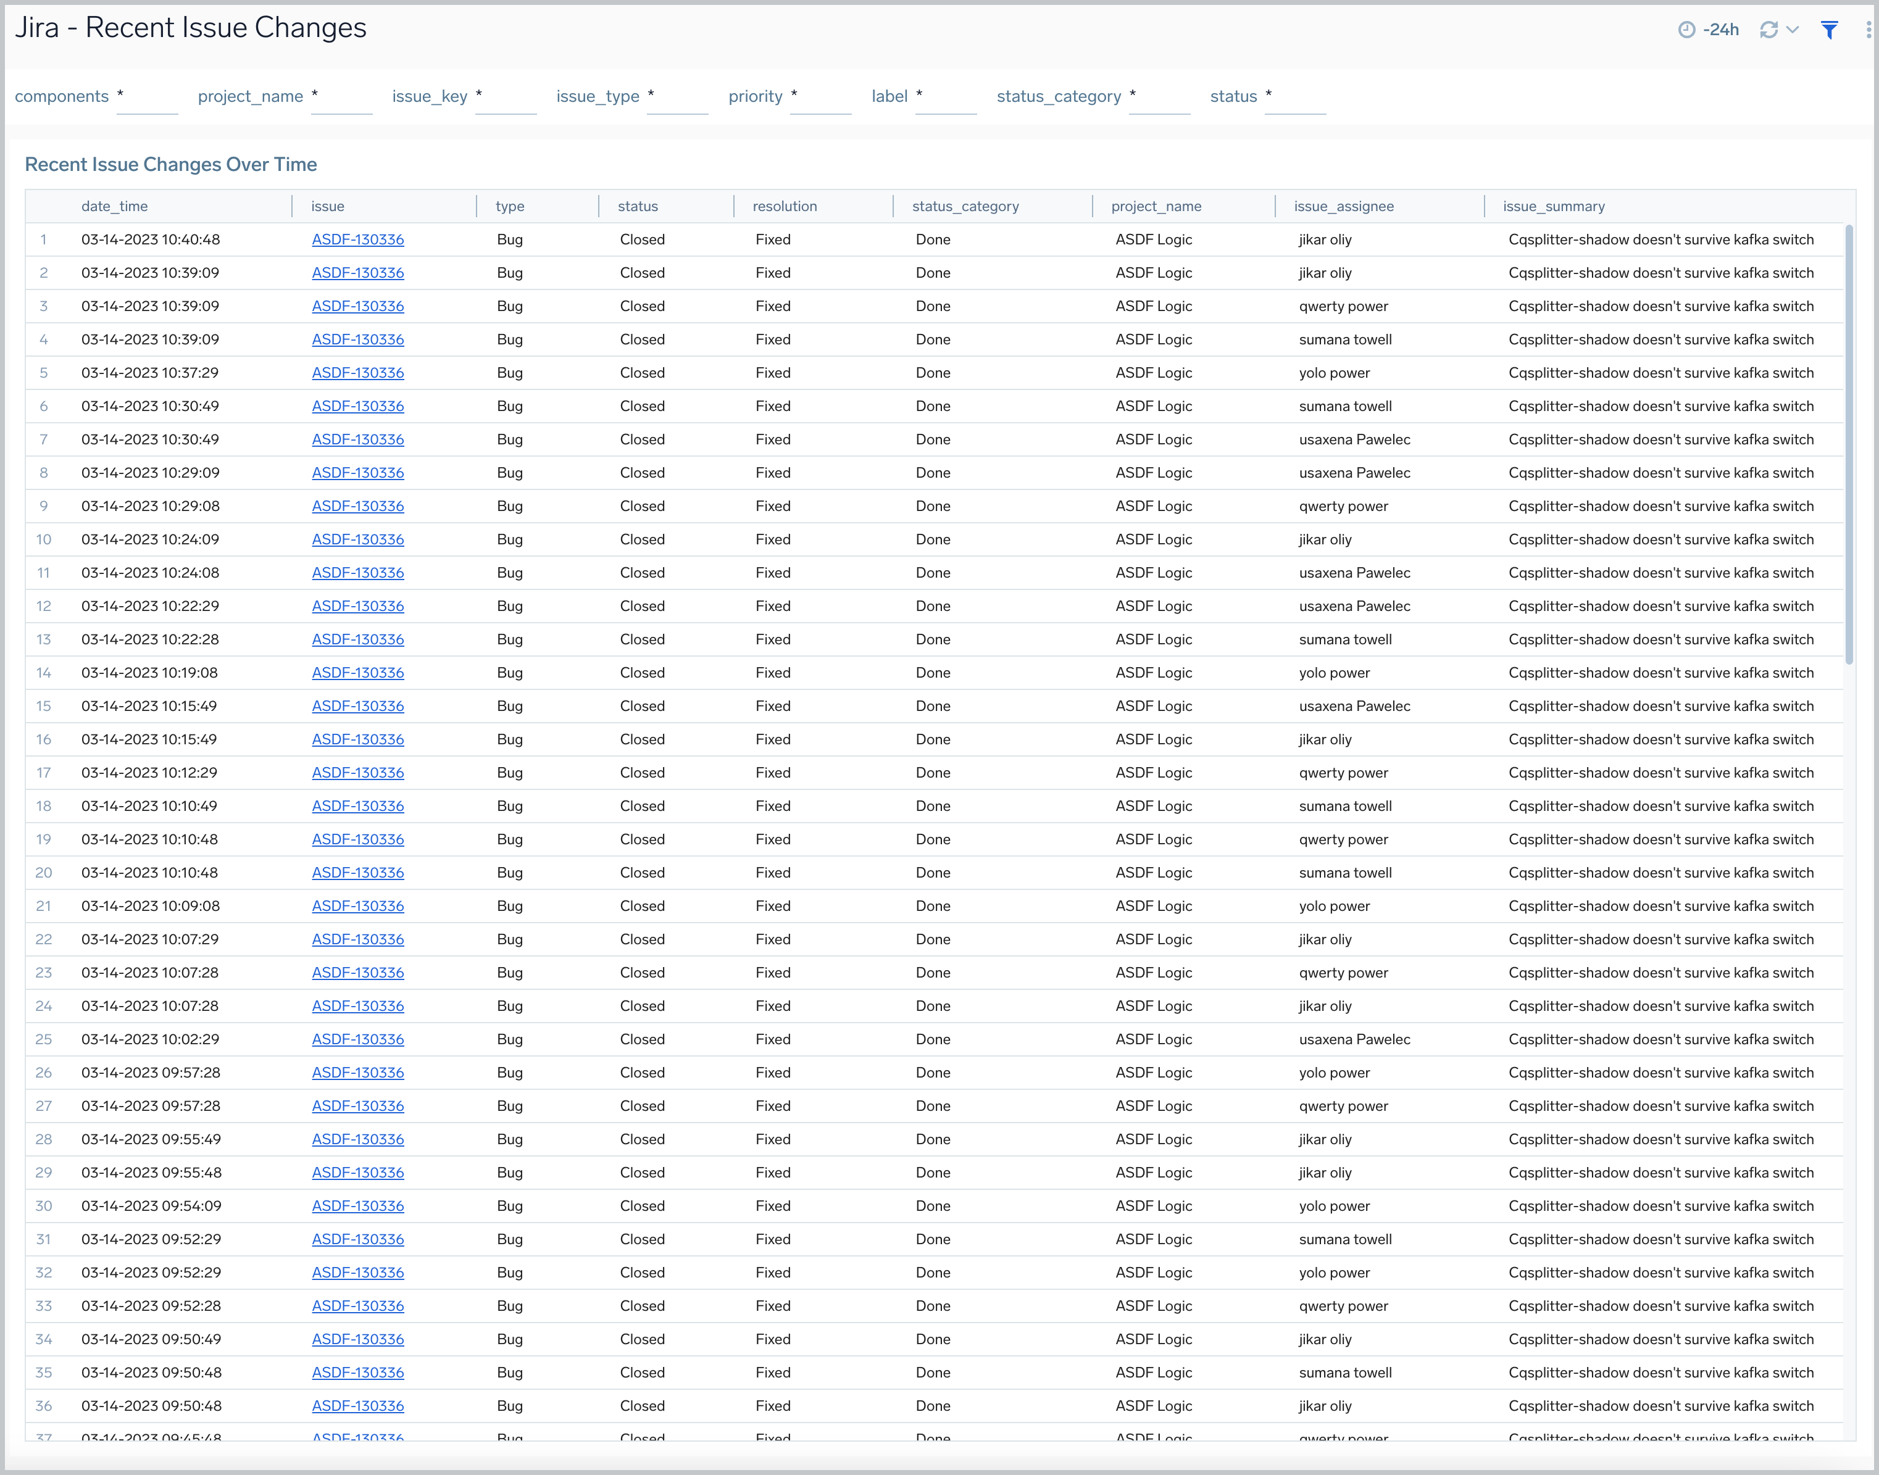Image resolution: width=1879 pixels, height=1475 pixels.
Task: Edit the project_name filter field
Action: pyautogui.click(x=342, y=97)
